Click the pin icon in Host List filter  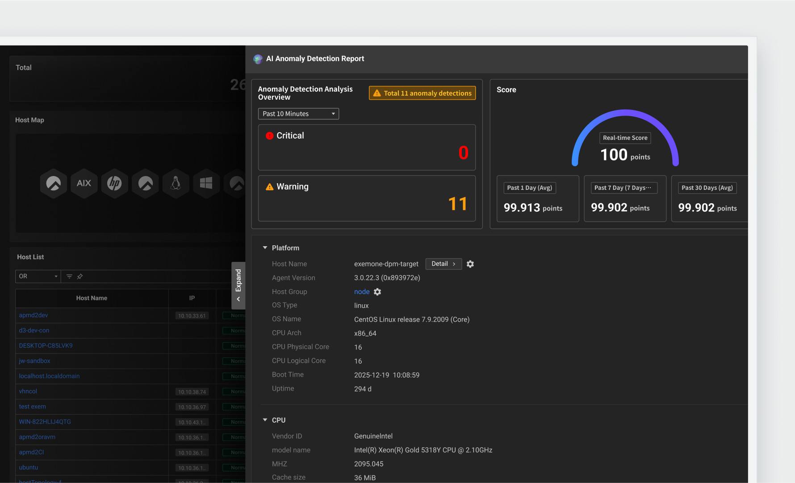coord(80,277)
